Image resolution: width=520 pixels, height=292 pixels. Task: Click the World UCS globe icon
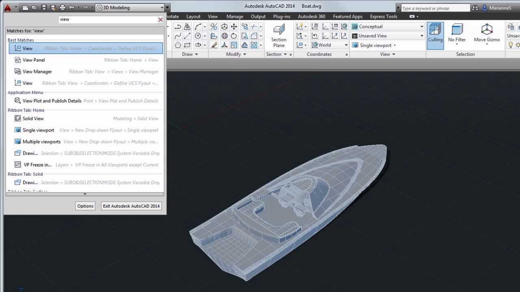(344, 26)
